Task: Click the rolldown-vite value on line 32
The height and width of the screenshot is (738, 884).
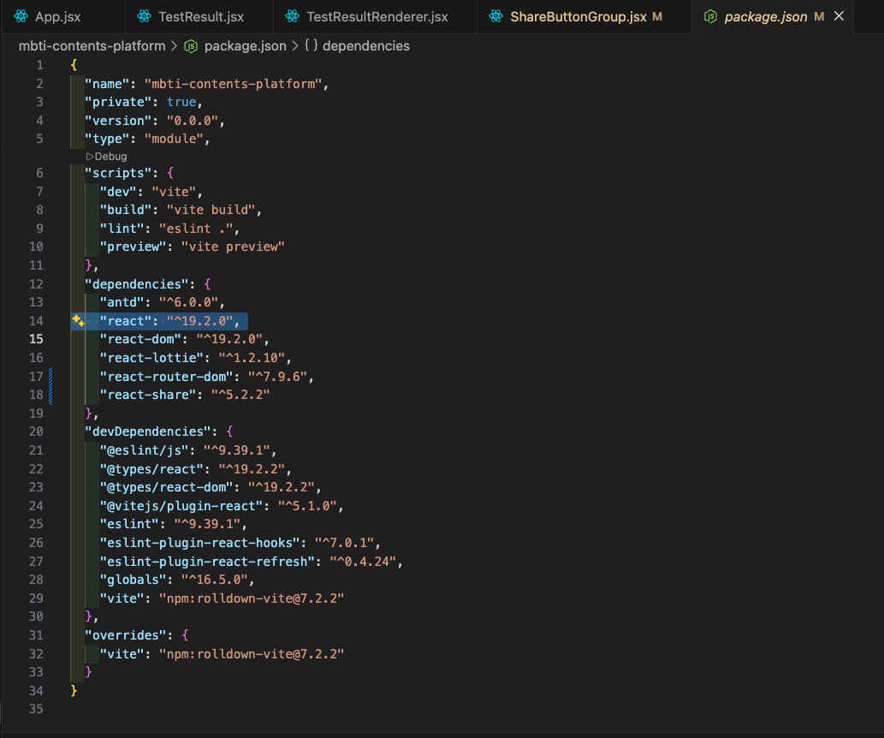Action: coord(252,654)
